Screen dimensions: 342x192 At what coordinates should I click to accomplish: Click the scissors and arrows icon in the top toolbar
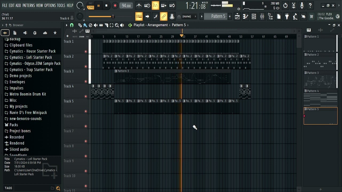(x=294, y=5)
